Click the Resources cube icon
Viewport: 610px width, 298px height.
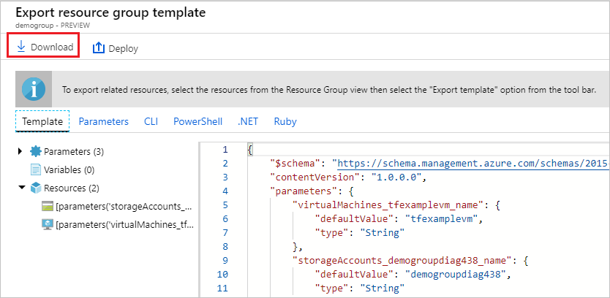(x=35, y=188)
